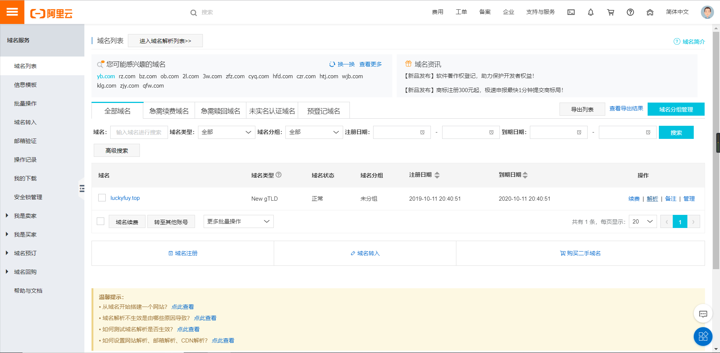This screenshot has height=353, width=720.
Task: Focus the 域名 search input field
Action: (x=139, y=132)
